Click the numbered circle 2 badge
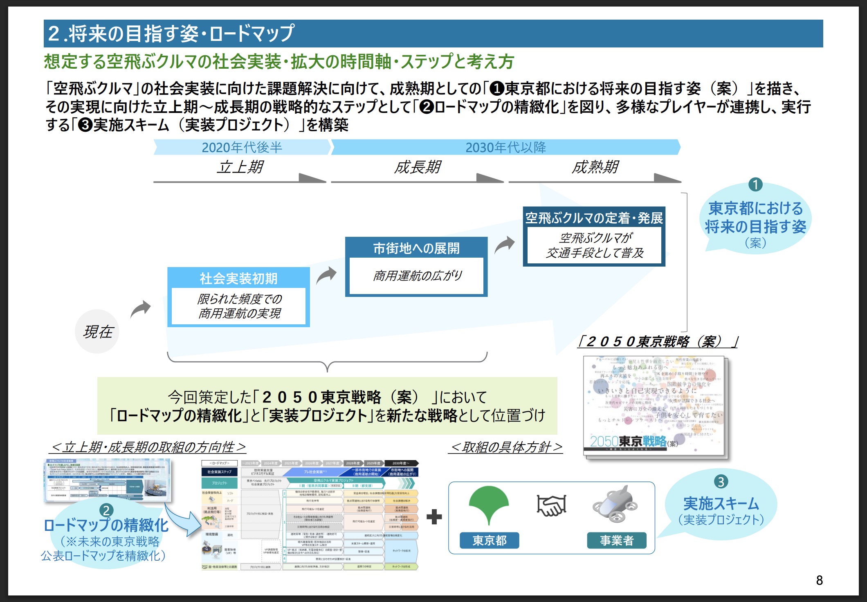Viewport: 867px width, 602px height. tap(106, 510)
